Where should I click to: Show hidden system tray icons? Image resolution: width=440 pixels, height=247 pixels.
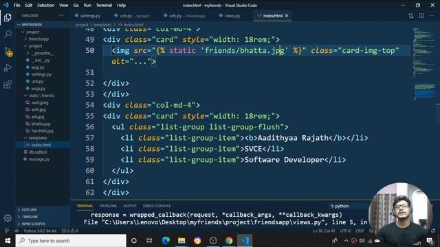tap(346, 241)
